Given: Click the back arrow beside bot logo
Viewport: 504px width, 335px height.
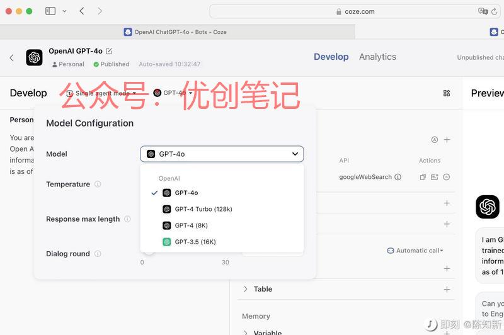Looking at the screenshot, I should (11, 58).
